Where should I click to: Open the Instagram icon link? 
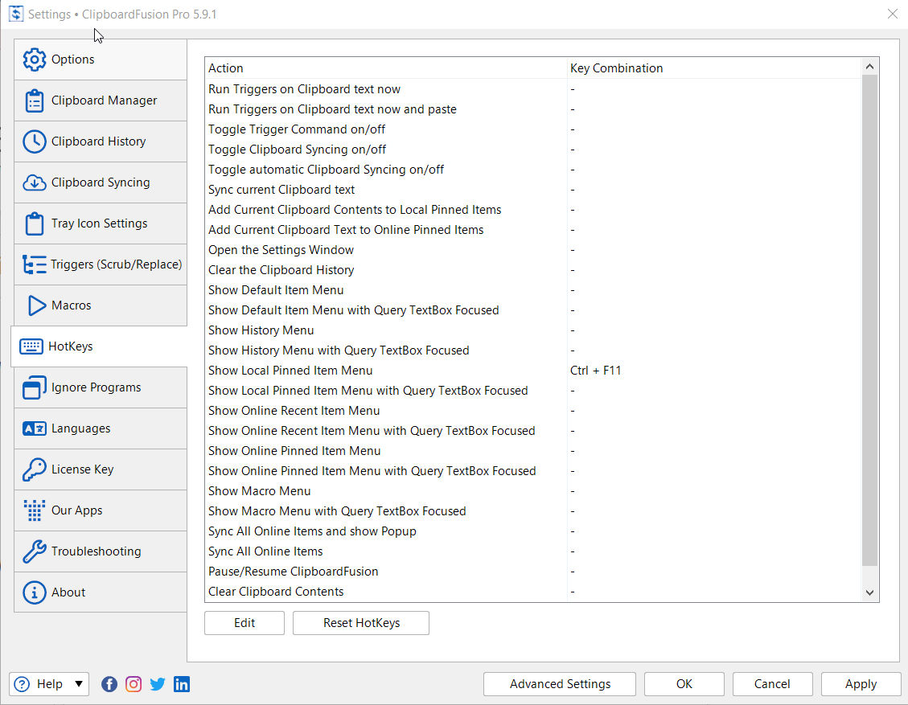click(x=134, y=684)
